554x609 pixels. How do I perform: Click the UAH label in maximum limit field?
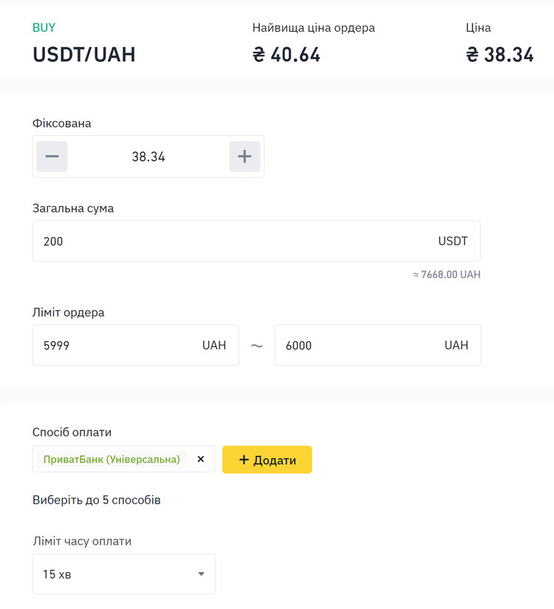pos(456,345)
